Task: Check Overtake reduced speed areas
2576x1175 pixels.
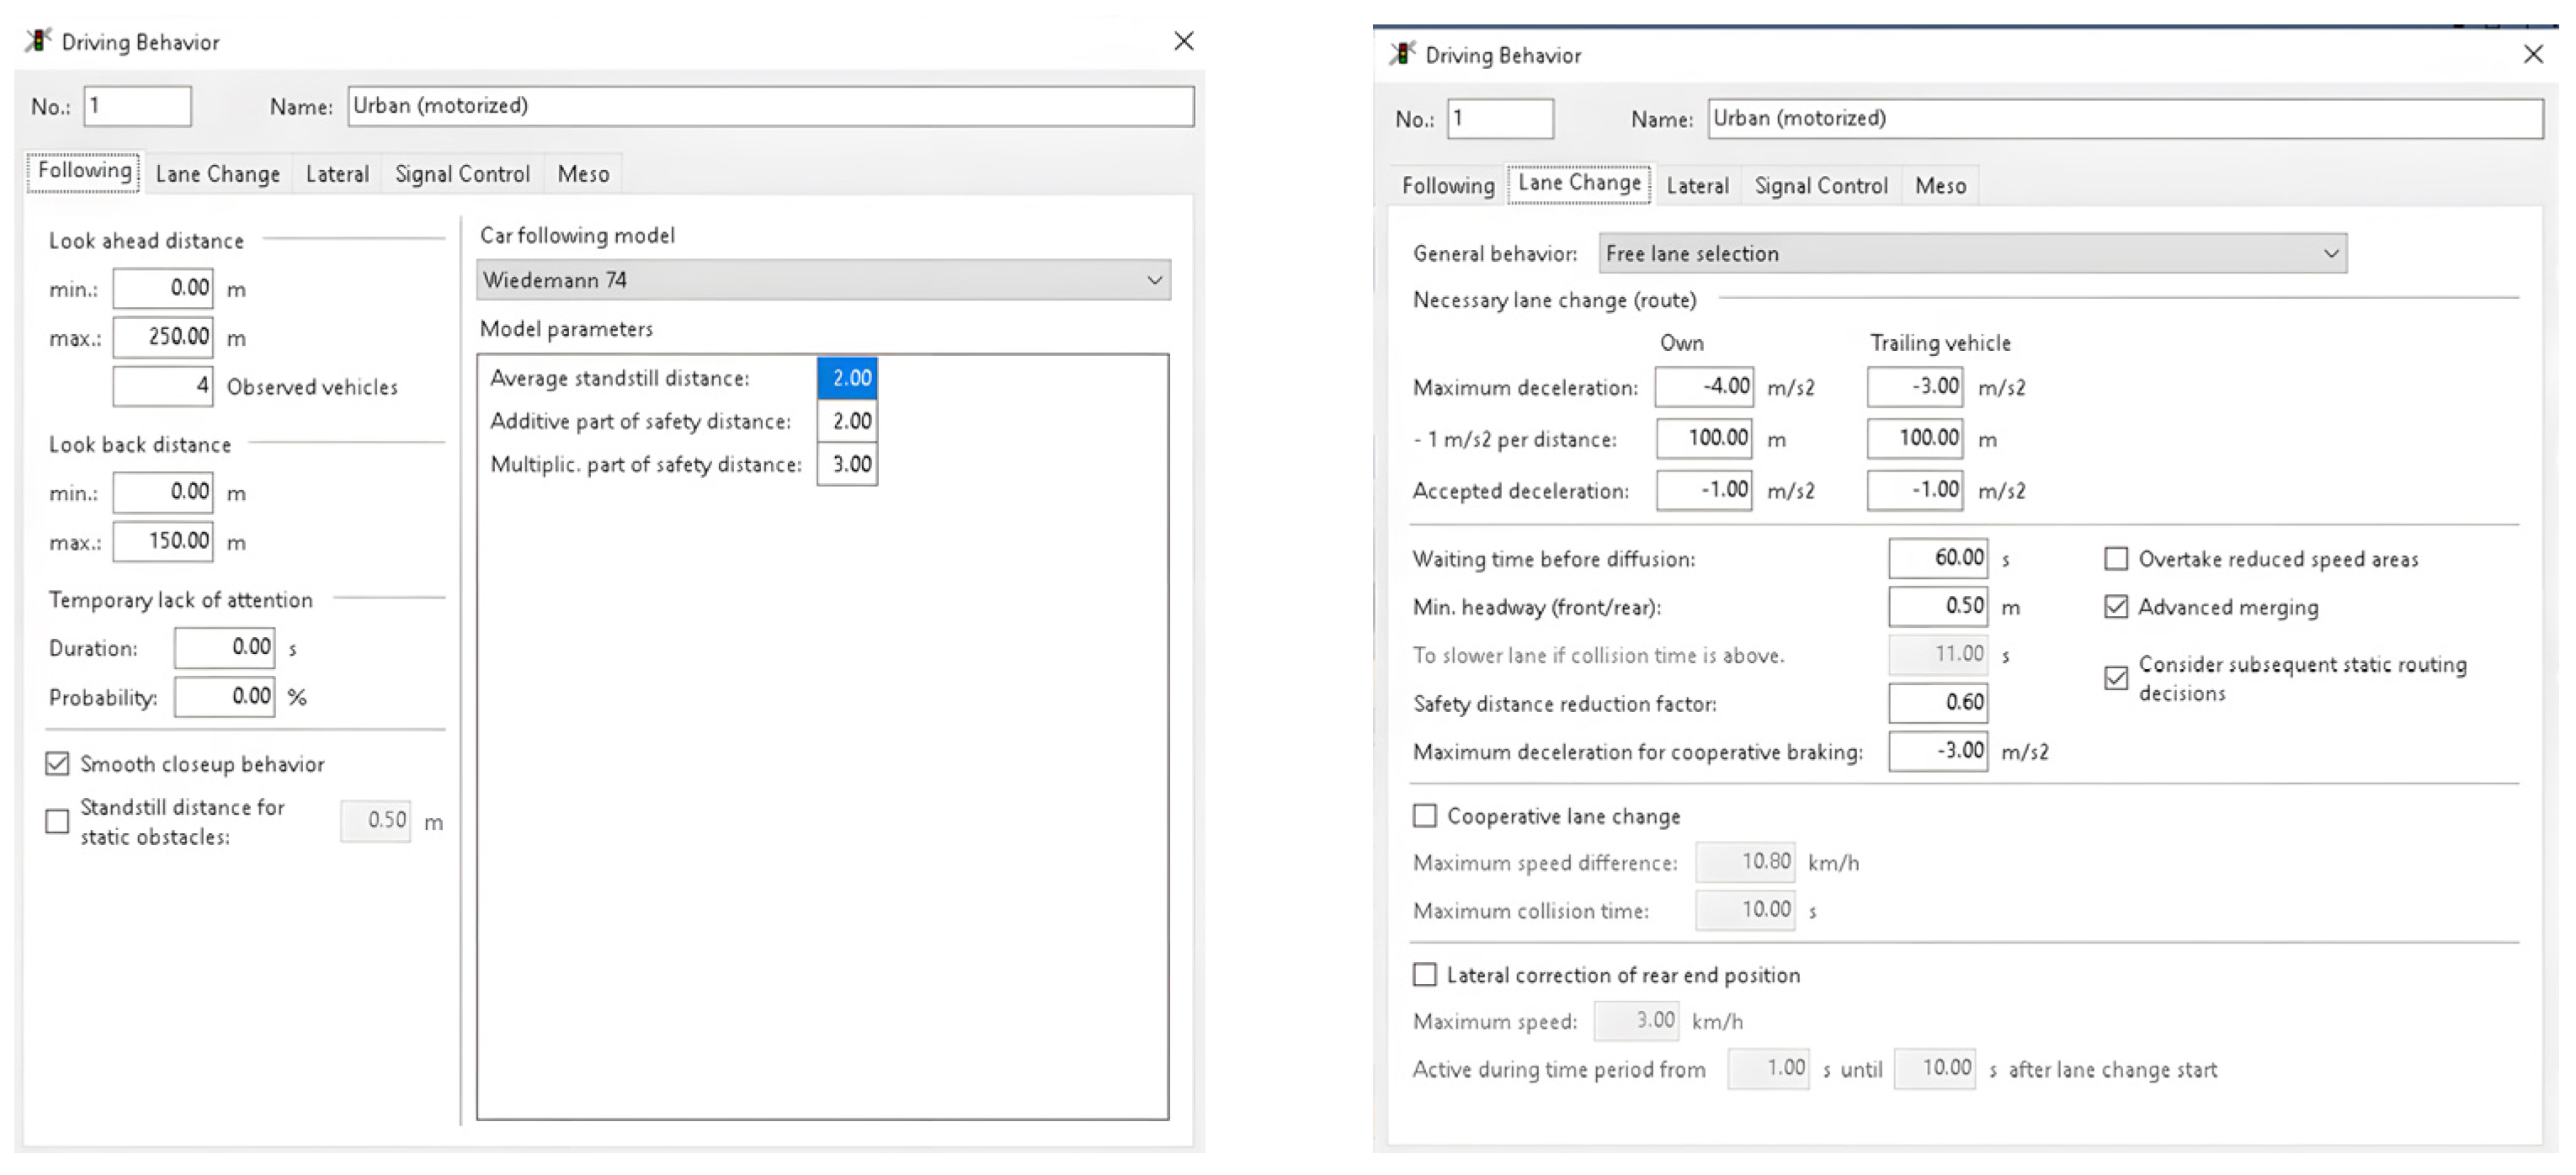Action: pyautogui.click(x=2116, y=559)
